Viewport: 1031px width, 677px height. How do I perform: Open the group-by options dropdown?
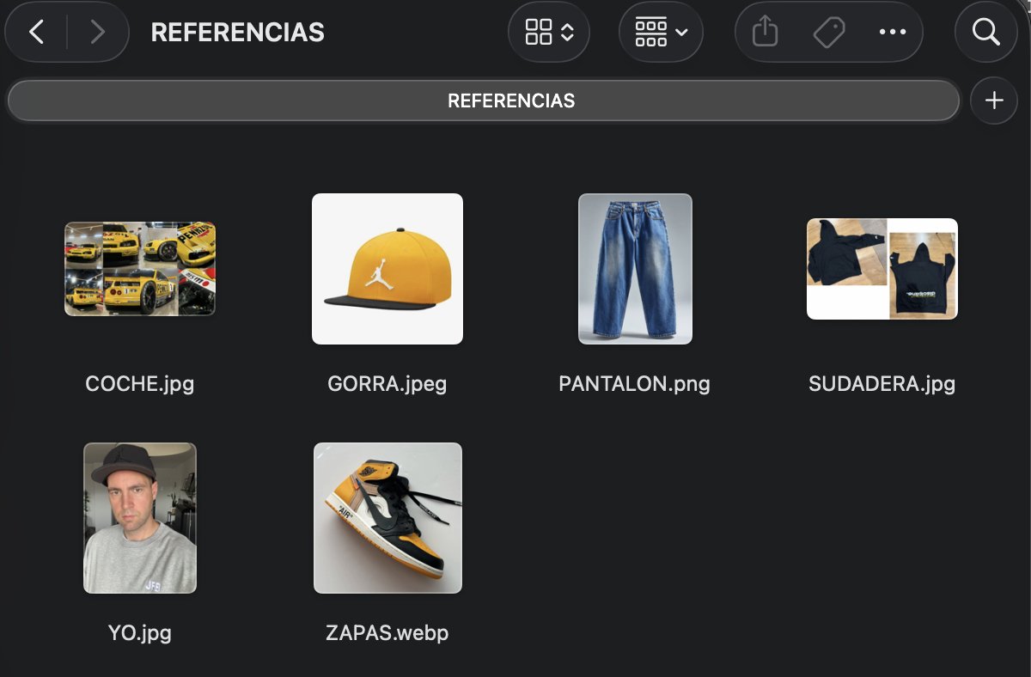(x=661, y=33)
